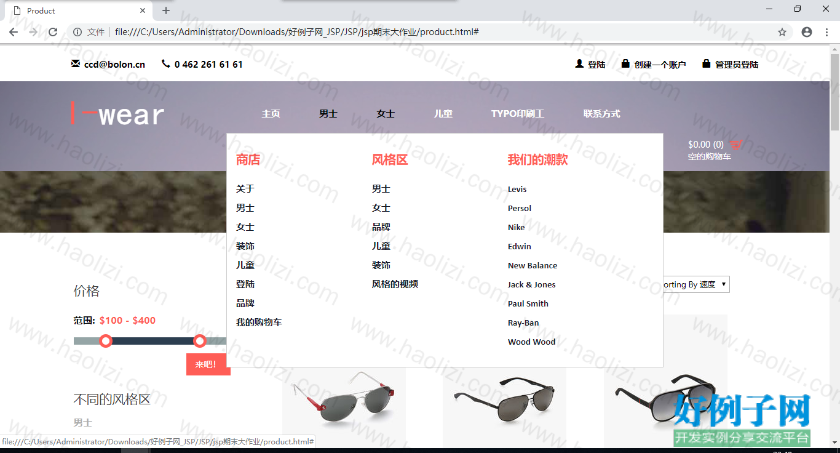The height and width of the screenshot is (453, 840).
Task: Click the right price slider handle
Action: click(200, 340)
